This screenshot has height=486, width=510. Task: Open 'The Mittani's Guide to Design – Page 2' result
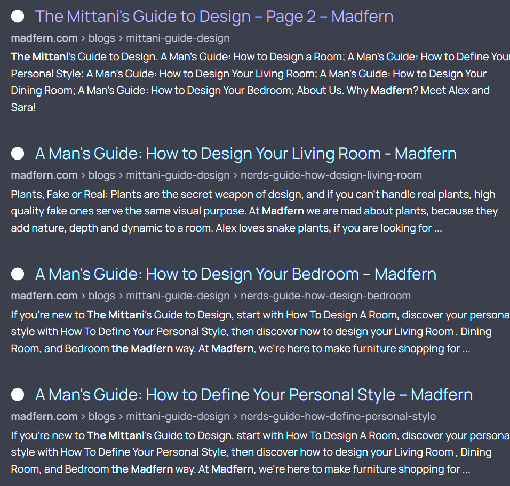[214, 16]
